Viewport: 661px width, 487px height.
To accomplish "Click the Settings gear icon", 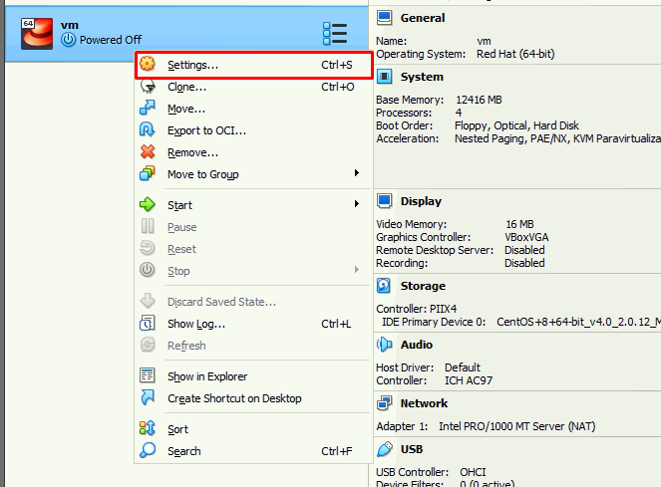I will click(148, 64).
